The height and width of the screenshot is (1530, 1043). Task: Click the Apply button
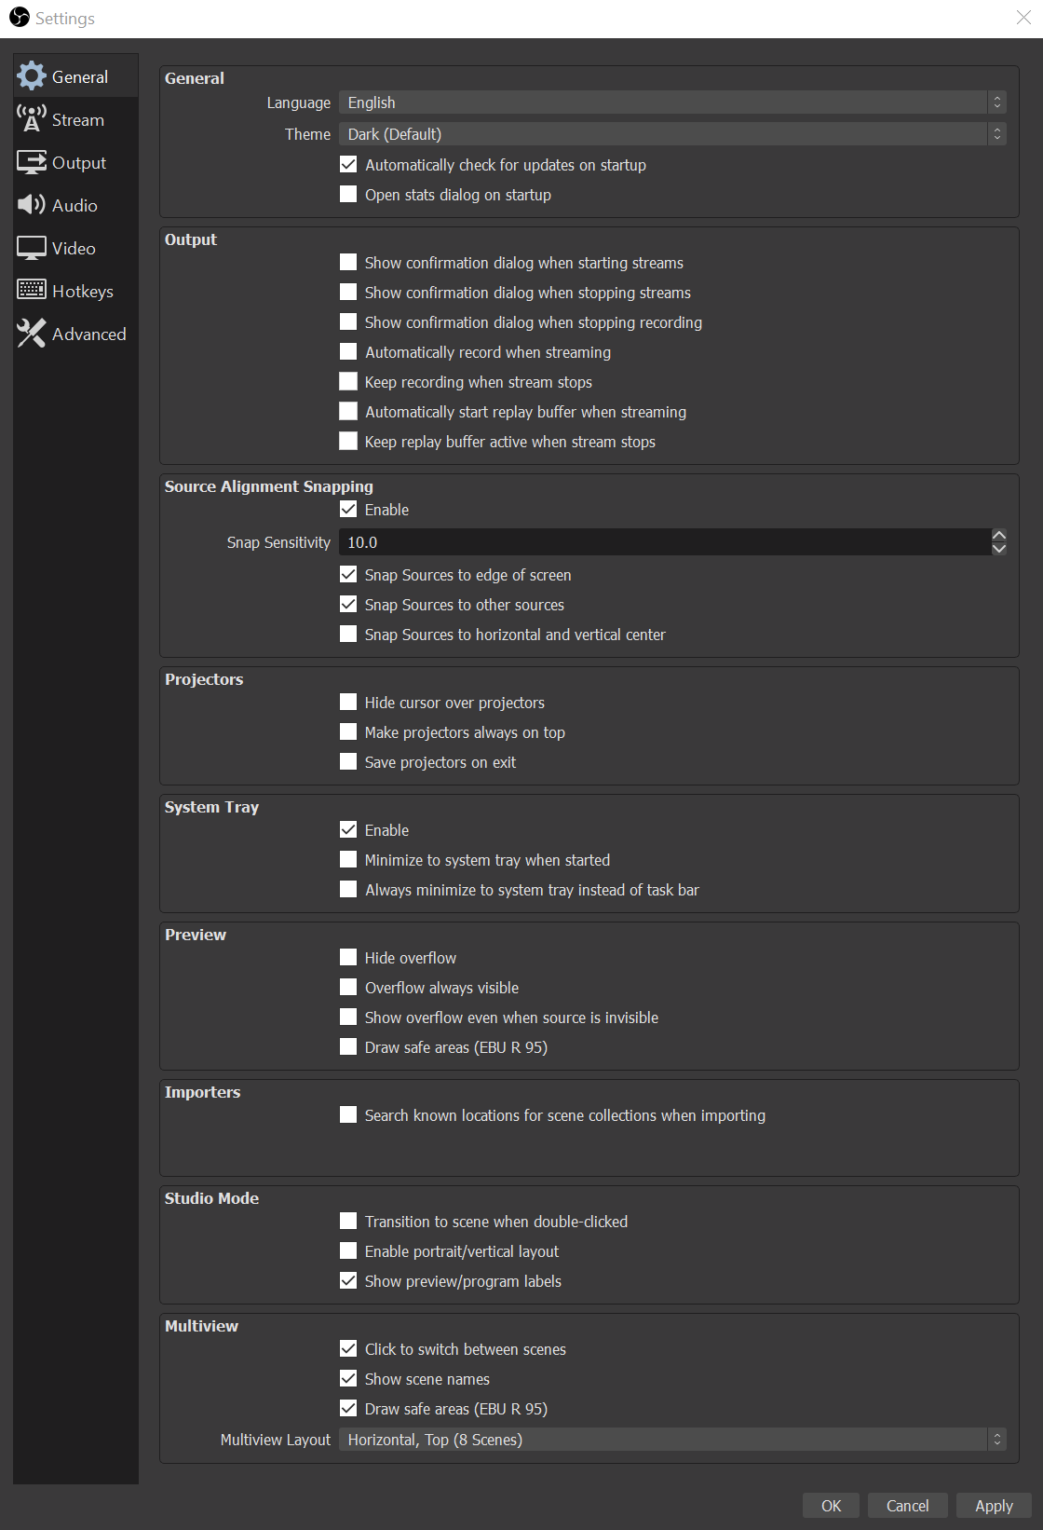(993, 1506)
